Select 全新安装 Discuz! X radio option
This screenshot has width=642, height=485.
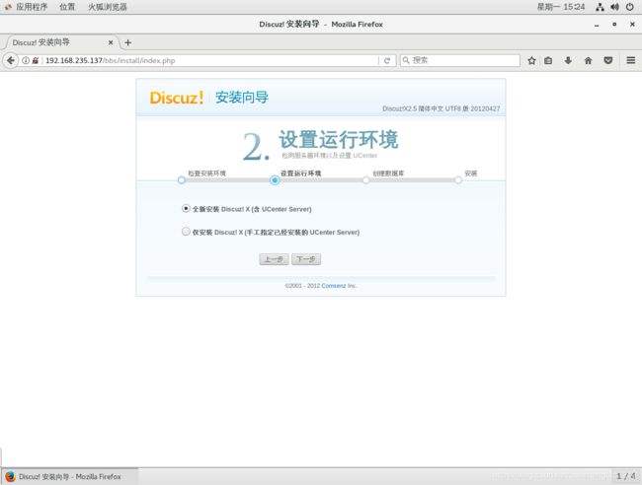click(x=186, y=208)
